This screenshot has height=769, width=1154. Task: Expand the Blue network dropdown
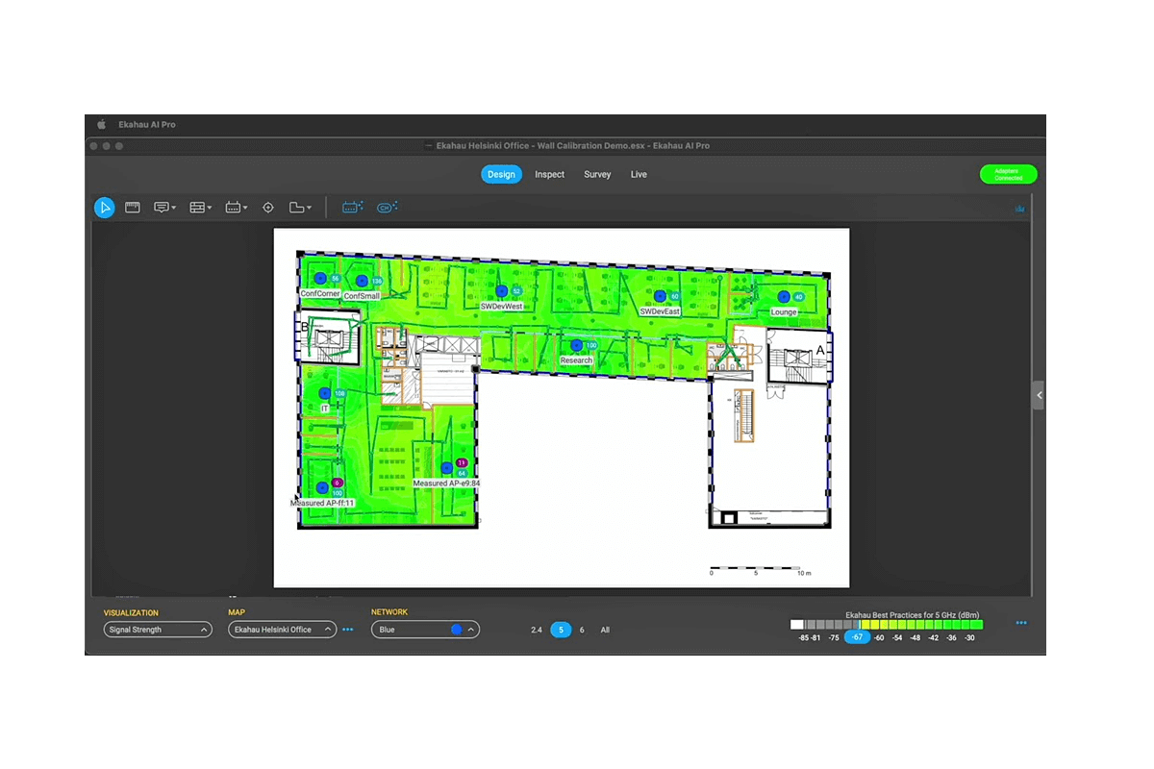coord(425,630)
